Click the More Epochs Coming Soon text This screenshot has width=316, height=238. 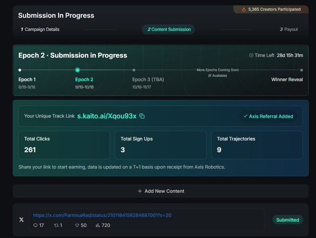click(217, 70)
